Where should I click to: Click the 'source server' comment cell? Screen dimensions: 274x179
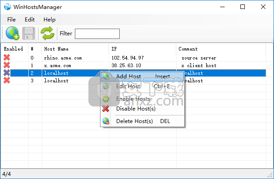coord(199,58)
